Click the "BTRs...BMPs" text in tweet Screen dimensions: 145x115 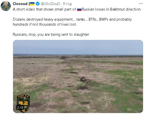coord(98,19)
